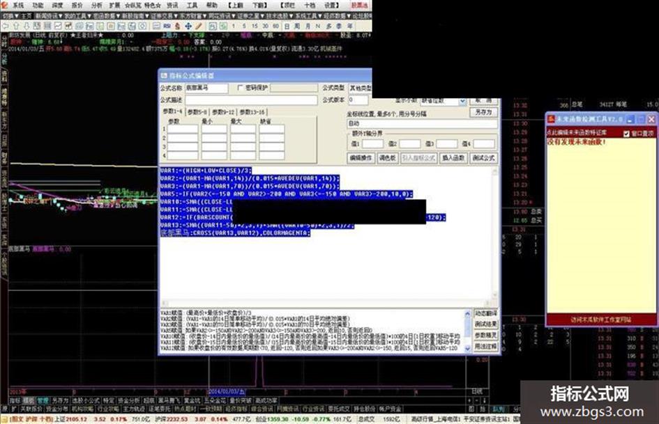
Task: Click the 测试公式 button
Action: [484, 158]
